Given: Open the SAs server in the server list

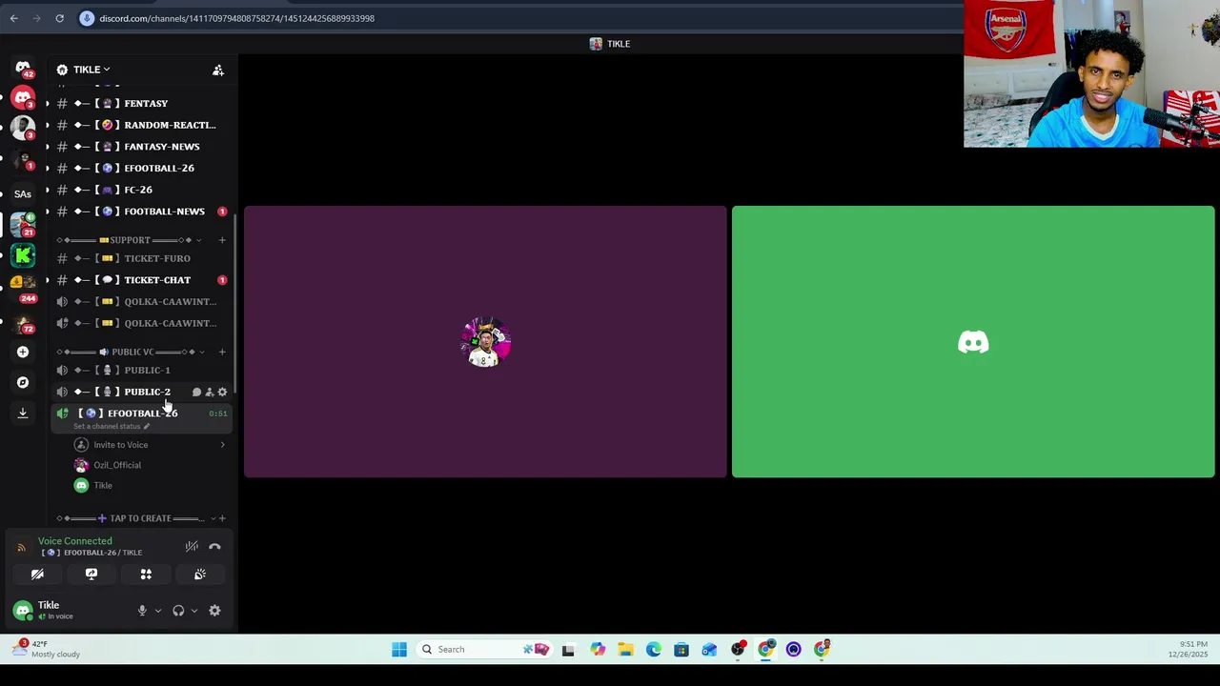Looking at the screenshot, I should pos(23,193).
